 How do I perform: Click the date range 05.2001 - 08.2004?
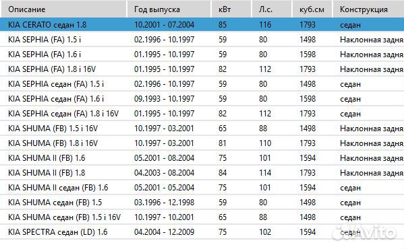click(164, 158)
